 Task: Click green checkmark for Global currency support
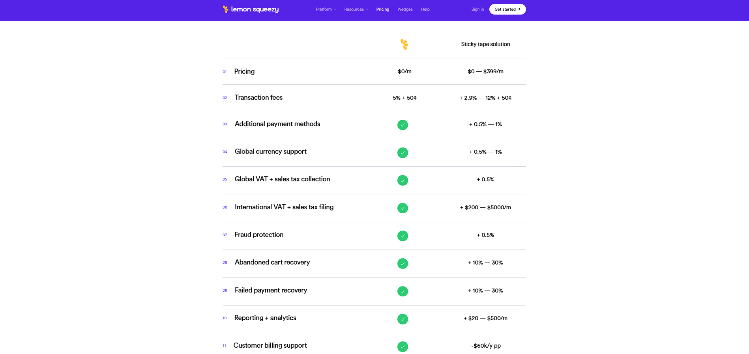click(403, 153)
